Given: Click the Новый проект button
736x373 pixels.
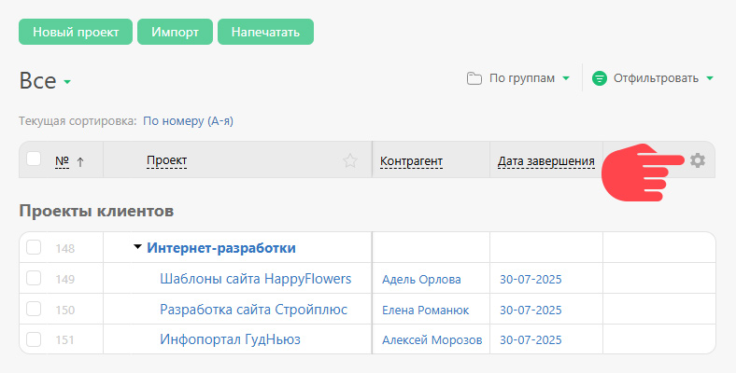Looking at the screenshot, I should point(76,32).
